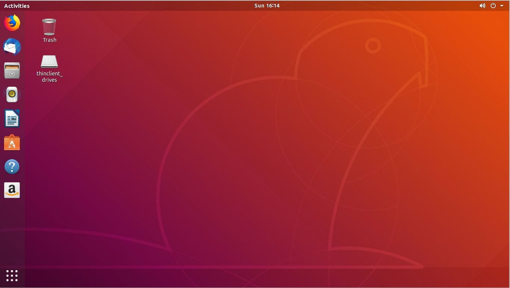Click the thinclient_drives label text
510x288 pixels.
[x=49, y=77]
